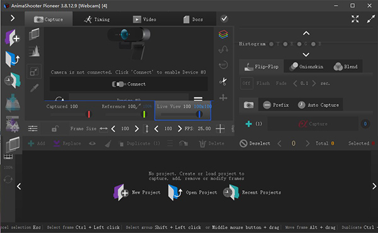
Task: Click the teal plus (1) icon
Action: tap(249, 124)
